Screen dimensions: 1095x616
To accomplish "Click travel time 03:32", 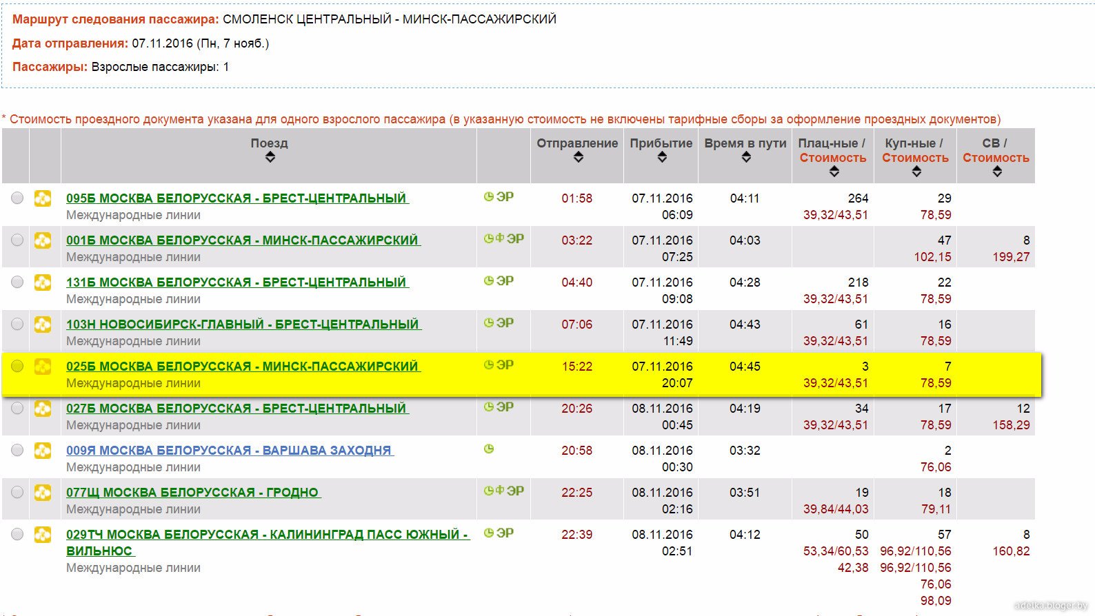I will [745, 451].
